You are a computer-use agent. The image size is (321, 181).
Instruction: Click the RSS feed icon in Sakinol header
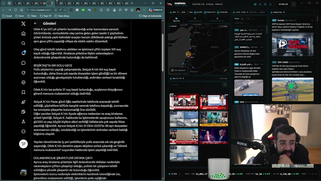(260, 4)
